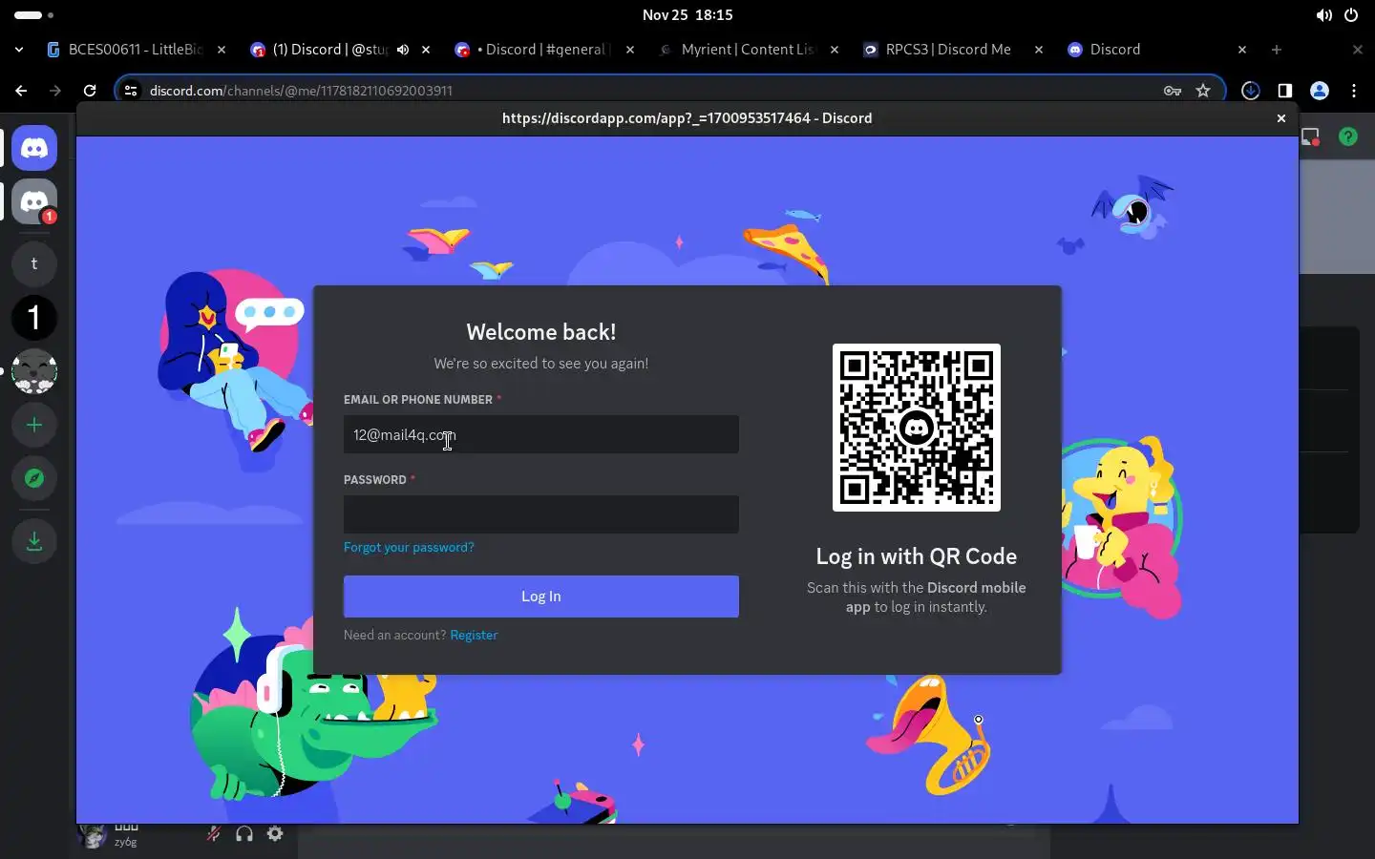Bookmark this page with the star icon
Viewport: 1375px width, 859px height.
[1203, 91]
